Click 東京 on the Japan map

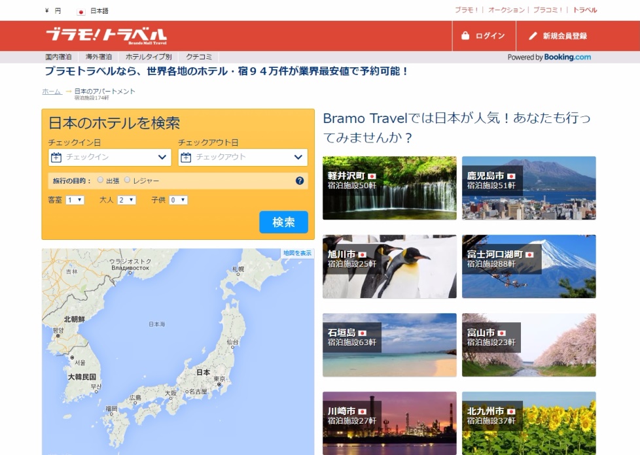[219, 379]
